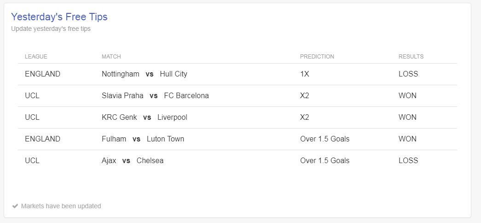Click the 1X prediction cell
The image size is (481, 223).
pos(304,74)
